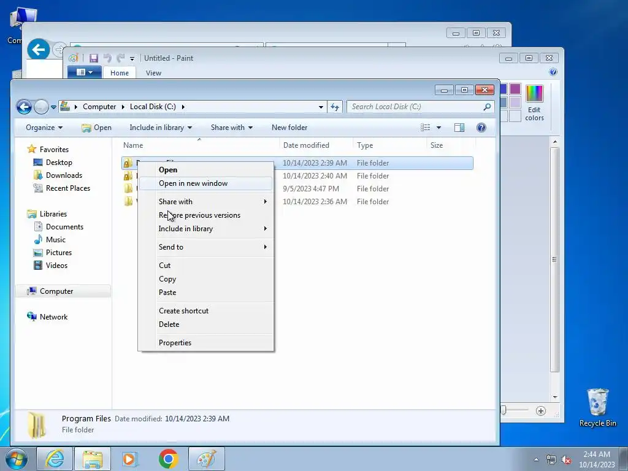Sort by Size column header
The image size is (628, 471).
[x=451, y=145]
